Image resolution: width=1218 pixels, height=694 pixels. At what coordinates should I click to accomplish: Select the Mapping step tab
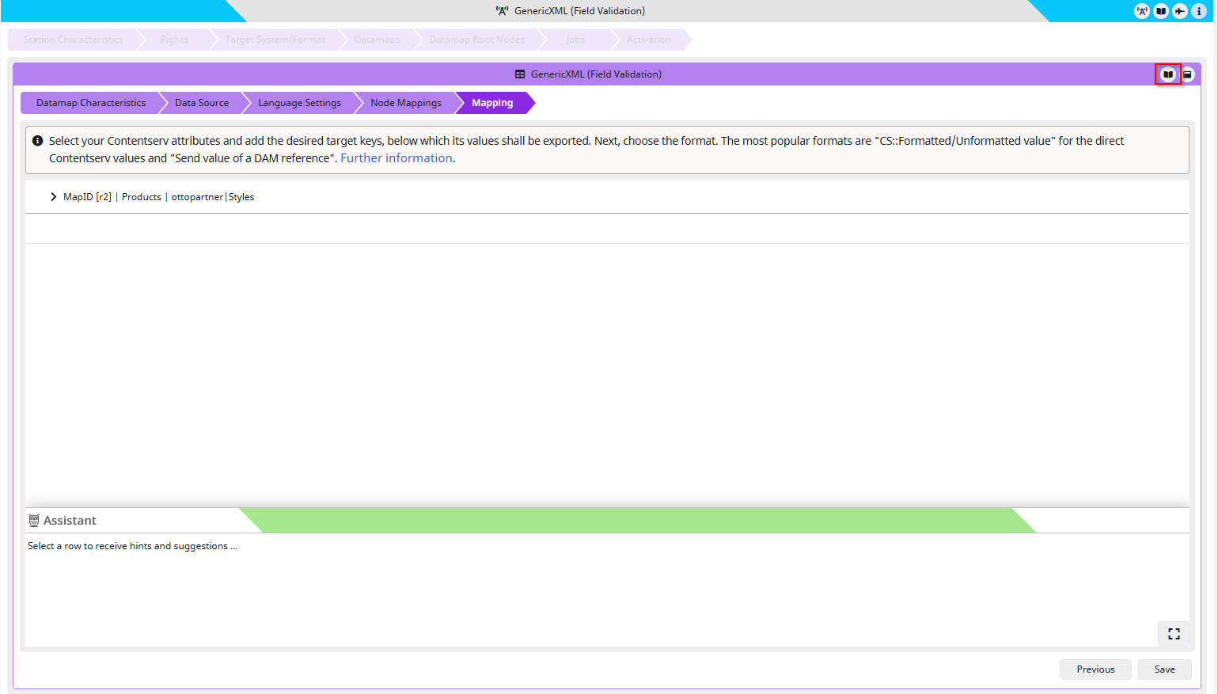492,103
